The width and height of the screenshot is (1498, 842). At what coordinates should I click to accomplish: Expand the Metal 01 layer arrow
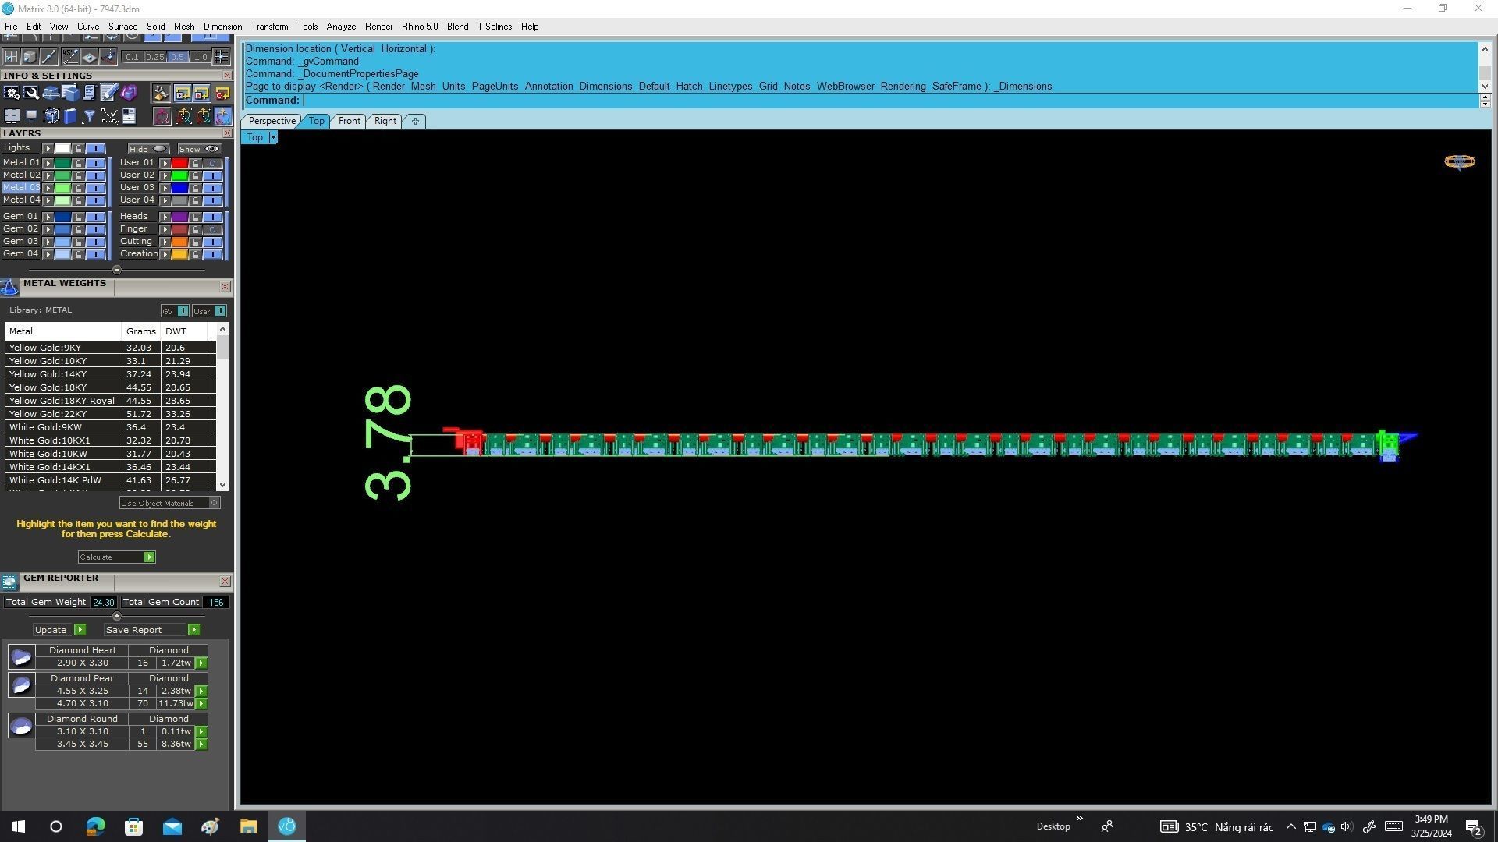(48, 163)
